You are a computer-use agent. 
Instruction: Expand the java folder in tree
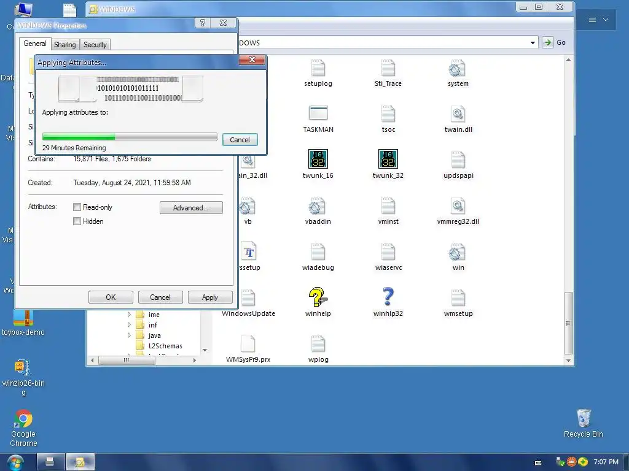pos(129,335)
